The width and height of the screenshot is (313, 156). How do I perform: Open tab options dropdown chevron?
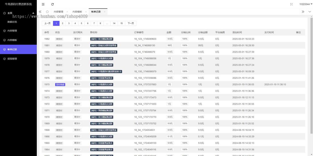coord(310,12)
